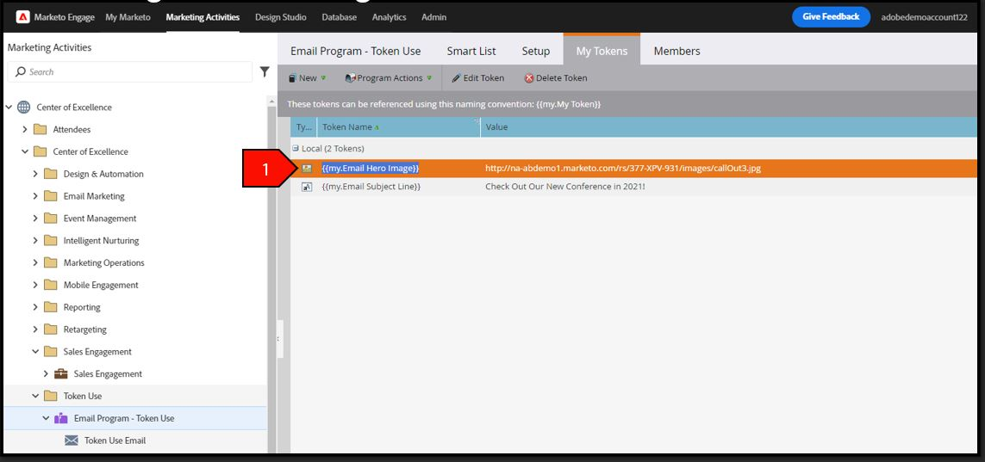Click the Center of Excellence globe icon
This screenshot has height=462, width=985.
[24, 108]
